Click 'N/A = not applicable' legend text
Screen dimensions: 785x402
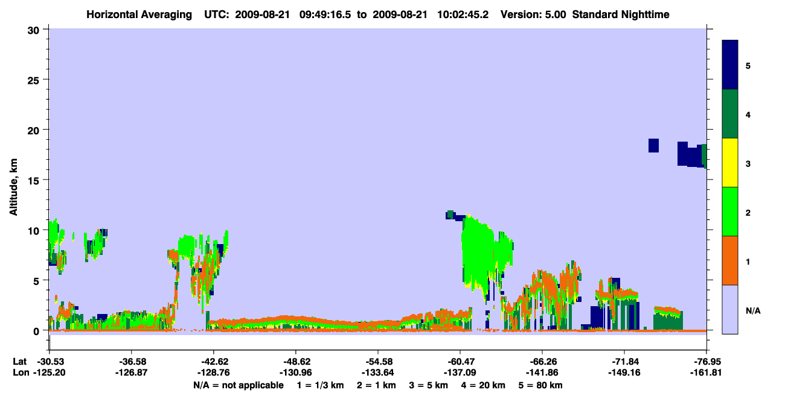coord(238,385)
